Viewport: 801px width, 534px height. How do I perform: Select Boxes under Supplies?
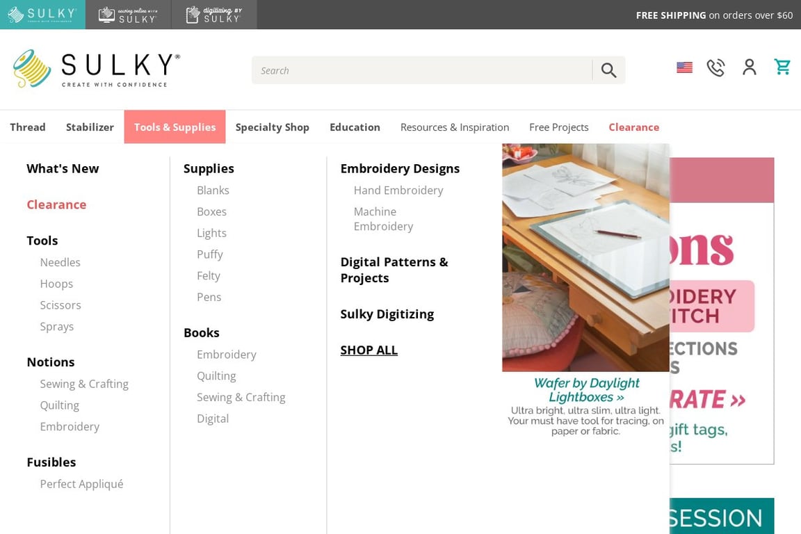[211, 211]
